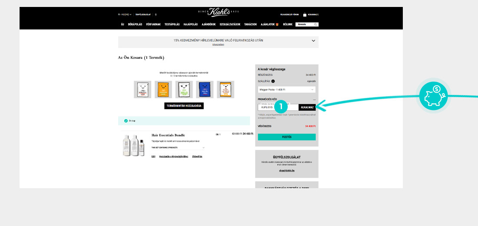The height and width of the screenshot is (226, 478).
Task: Click the store locator icon beside Ügyfélszolgálat
Action: 156,14
